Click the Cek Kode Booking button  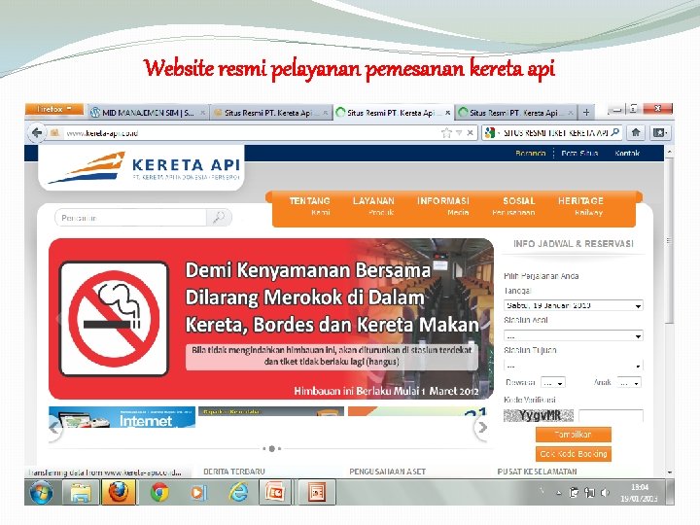574,454
